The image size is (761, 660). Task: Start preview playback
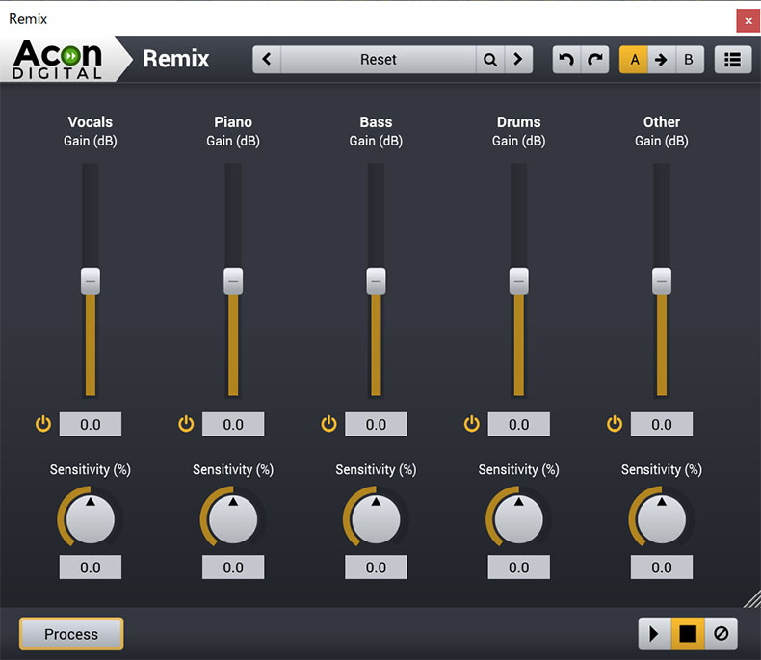(x=654, y=633)
